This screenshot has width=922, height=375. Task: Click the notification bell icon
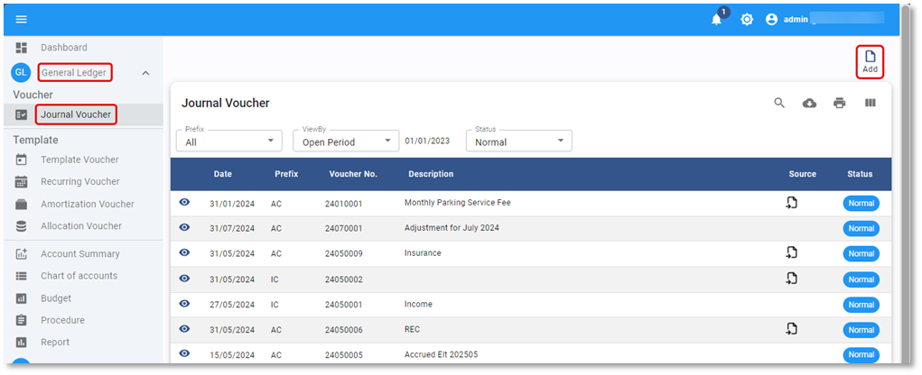717,19
